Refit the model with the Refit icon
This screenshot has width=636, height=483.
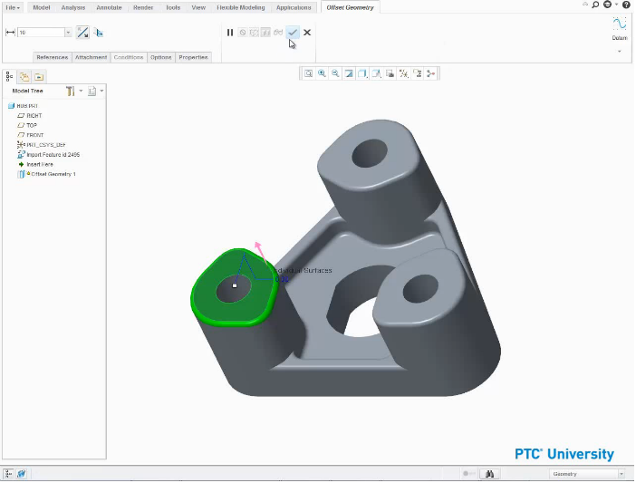(x=308, y=73)
